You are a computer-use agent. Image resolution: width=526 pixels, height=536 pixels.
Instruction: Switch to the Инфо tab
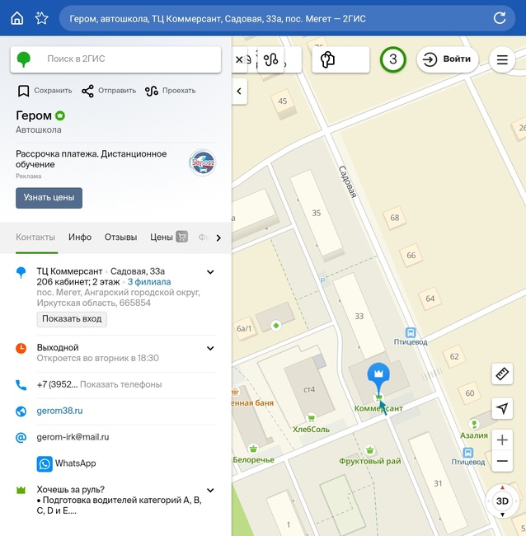pos(80,237)
